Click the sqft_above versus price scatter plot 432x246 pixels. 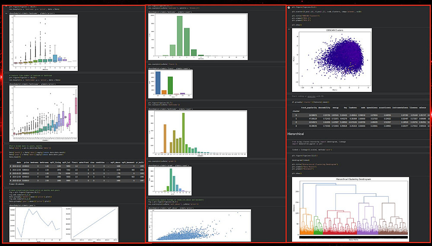[x=200, y=225]
